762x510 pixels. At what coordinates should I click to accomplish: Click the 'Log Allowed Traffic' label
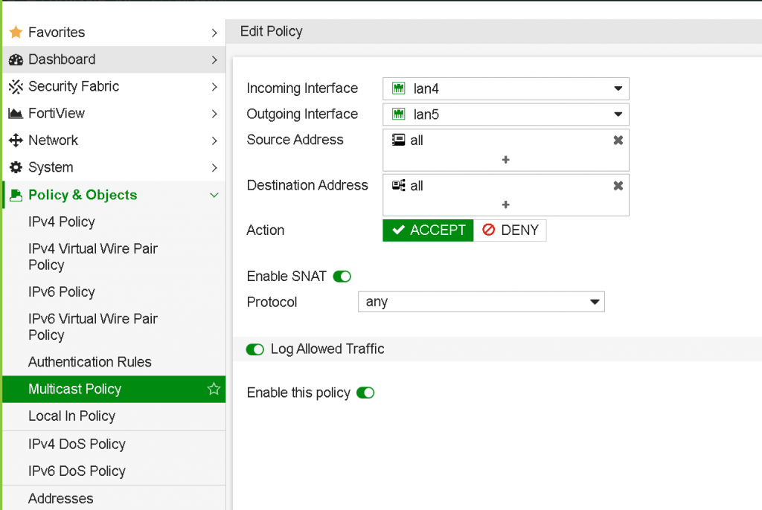327,349
